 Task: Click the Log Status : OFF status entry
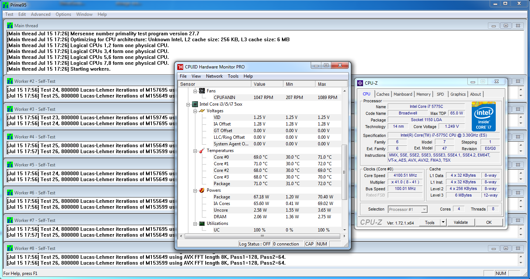coord(255,244)
